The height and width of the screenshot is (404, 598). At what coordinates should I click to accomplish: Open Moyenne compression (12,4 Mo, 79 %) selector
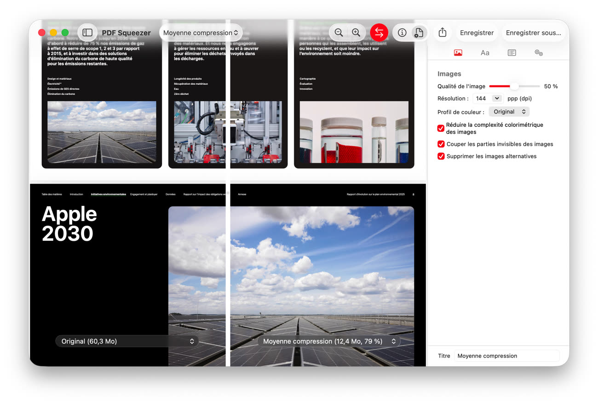point(328,341)
